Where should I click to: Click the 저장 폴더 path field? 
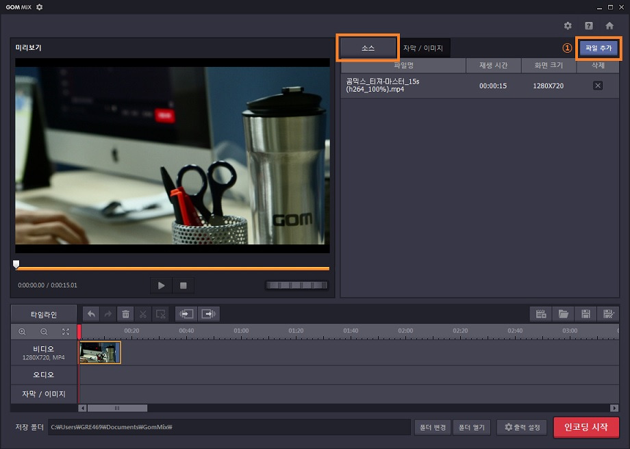point(229,427)
